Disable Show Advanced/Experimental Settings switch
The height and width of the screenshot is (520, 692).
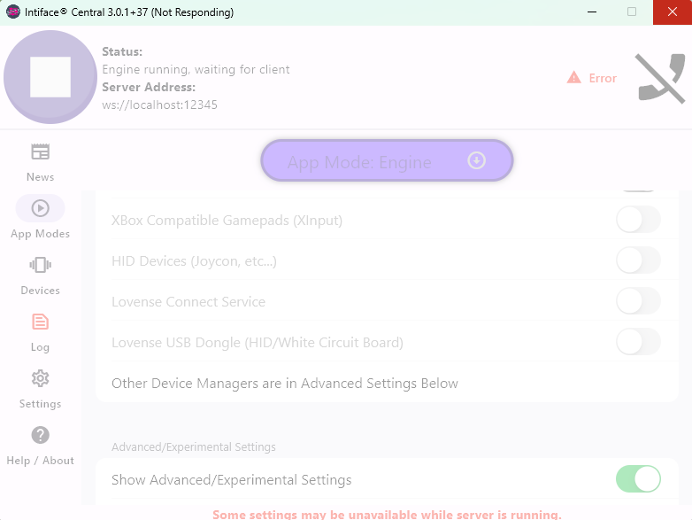point(638,479)
